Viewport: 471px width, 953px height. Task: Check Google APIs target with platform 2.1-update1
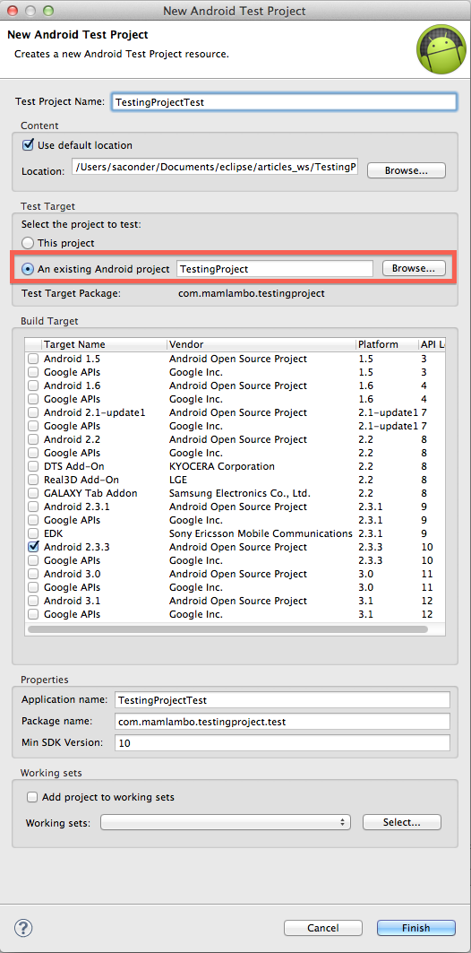[x=33, y=426]
